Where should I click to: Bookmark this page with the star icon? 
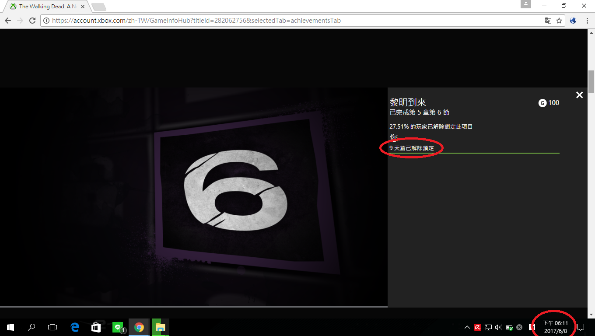pyautogui.click(x=559, y=21)
